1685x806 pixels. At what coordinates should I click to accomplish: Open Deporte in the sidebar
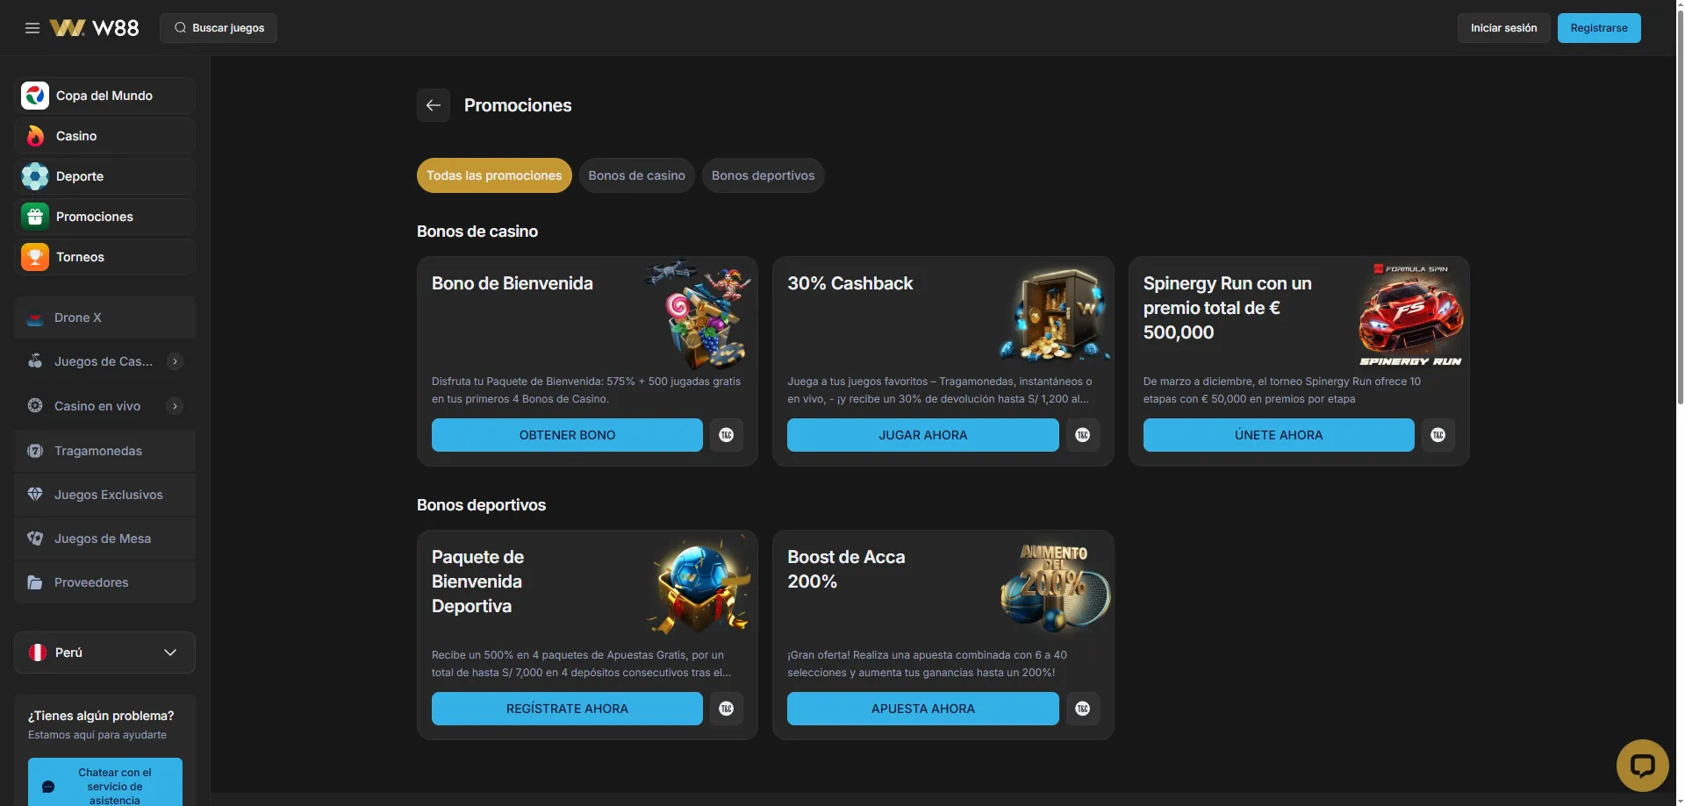click(104, 176)
